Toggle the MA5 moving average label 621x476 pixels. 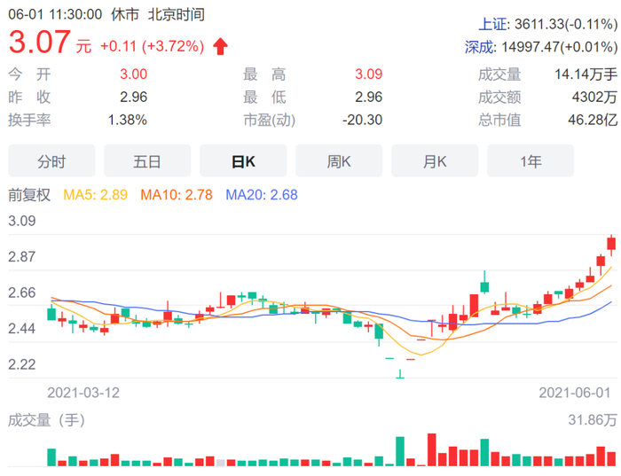[97, 193]
